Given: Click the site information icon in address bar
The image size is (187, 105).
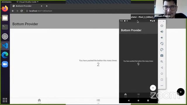Looking at the screenshot, I should [27, 11].
